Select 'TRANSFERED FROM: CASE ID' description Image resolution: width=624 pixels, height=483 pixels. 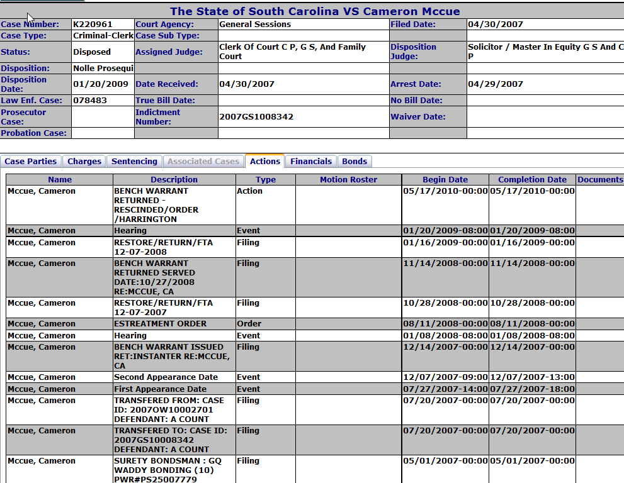click(x=169, y=409)
